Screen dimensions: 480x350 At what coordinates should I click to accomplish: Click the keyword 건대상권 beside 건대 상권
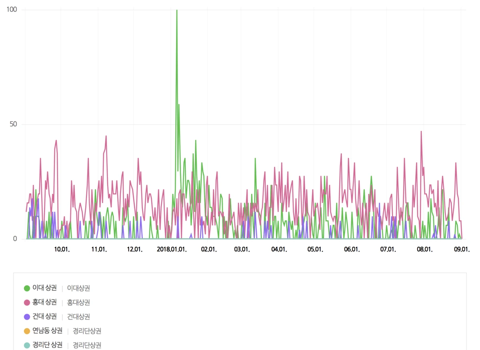(78, 317)
